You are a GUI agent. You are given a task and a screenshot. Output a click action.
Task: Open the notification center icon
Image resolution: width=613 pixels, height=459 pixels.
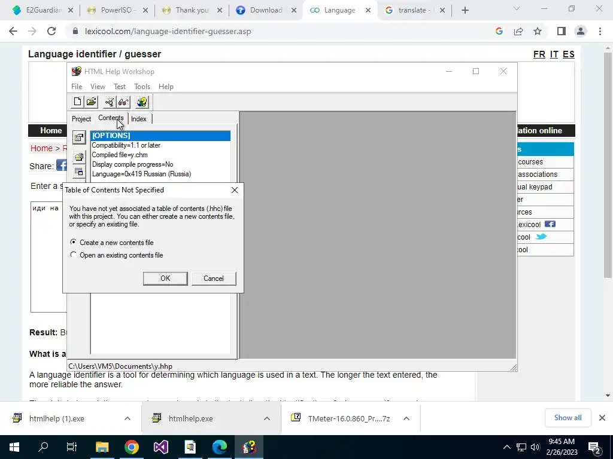tap(594, 447)
